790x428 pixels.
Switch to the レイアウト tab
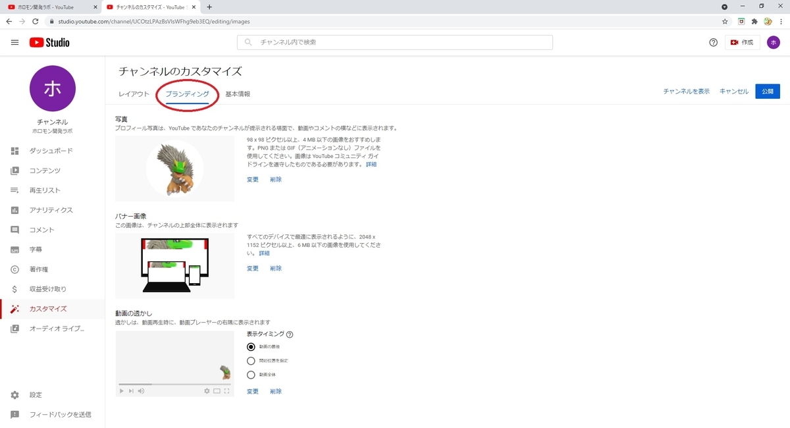(x=134, y=94)
